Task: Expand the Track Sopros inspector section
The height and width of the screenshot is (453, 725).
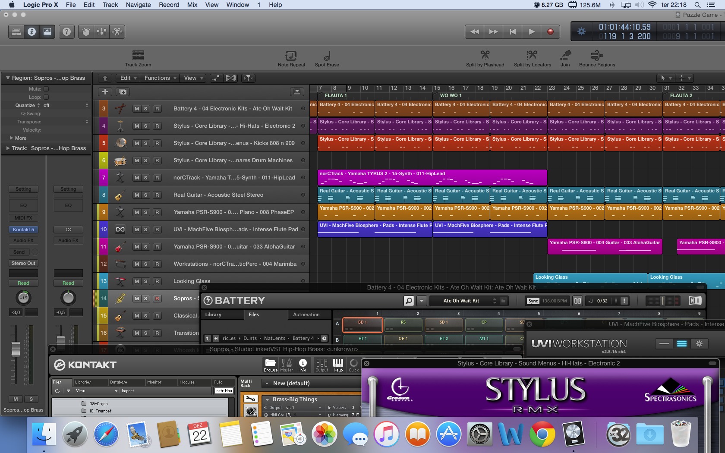Action: (8, 148)
